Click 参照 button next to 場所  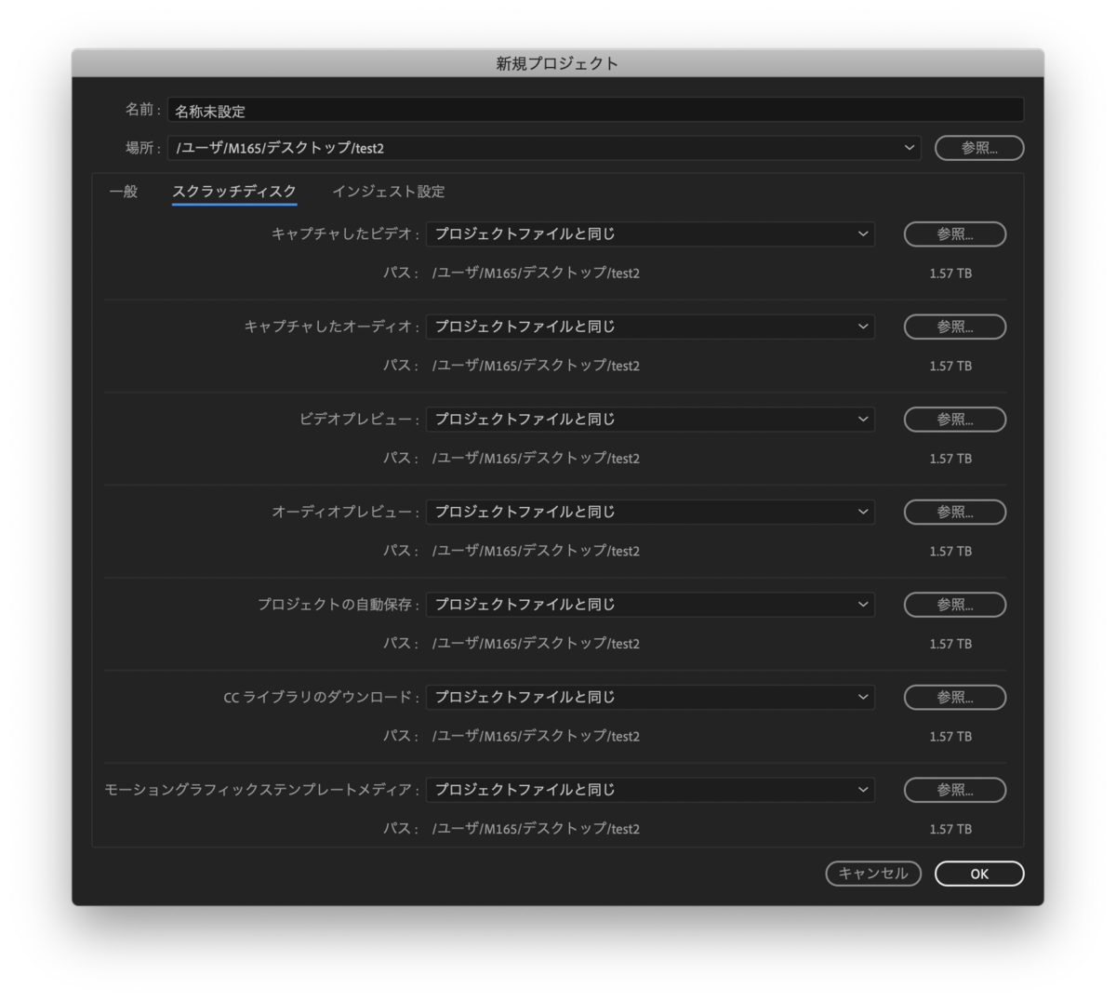point(979,148)
